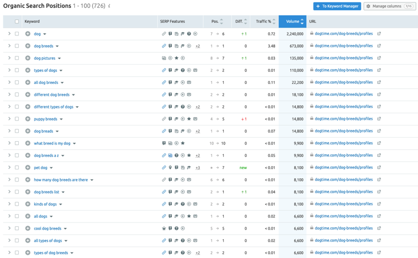Click the 673,000 volume value
The width and height of the screenshot is (418, 258).
(296, 46)
